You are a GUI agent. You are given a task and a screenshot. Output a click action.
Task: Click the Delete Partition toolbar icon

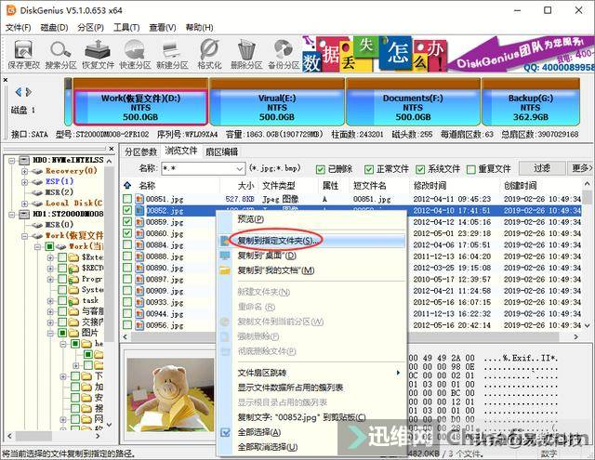(246, 52)
